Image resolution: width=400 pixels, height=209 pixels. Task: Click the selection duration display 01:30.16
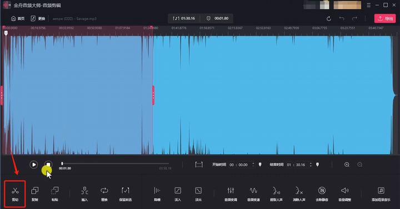(184, 18)
